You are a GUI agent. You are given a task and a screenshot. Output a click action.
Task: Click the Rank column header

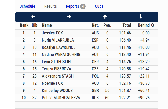point(24,25)
